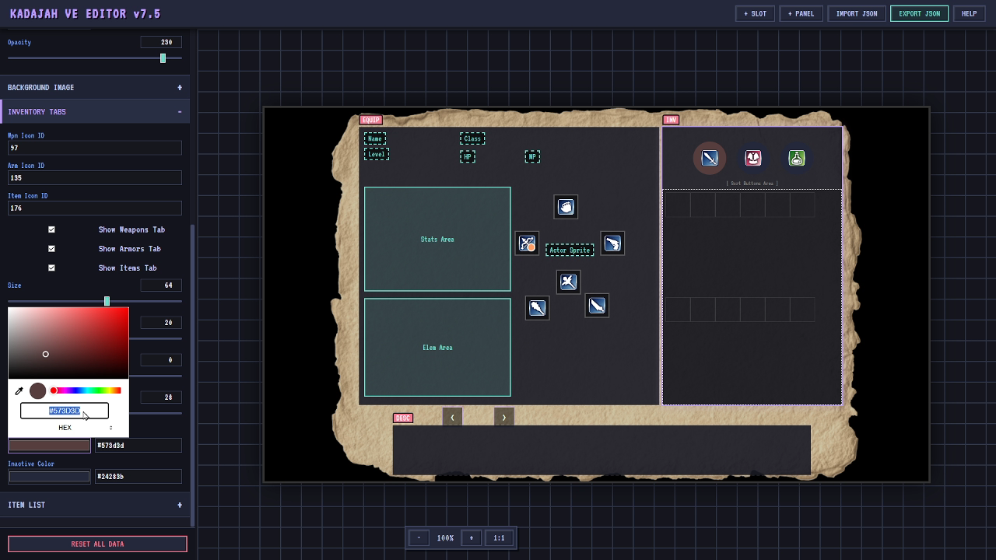Zoom in with the plus button

[x=471, y=537]
